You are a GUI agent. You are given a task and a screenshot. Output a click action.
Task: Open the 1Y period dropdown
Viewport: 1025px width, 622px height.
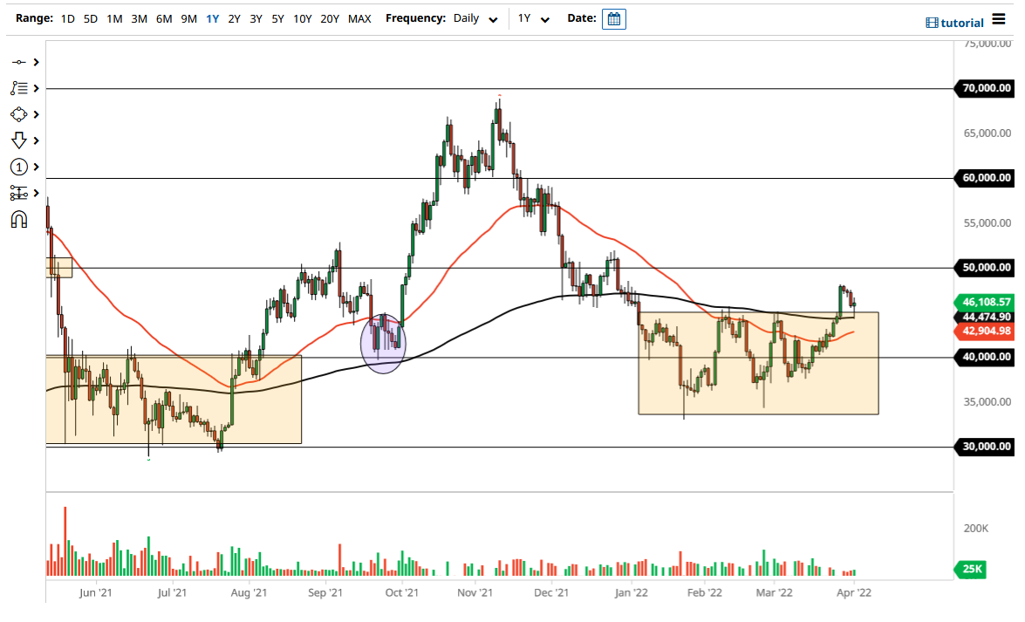pos(533,19)
